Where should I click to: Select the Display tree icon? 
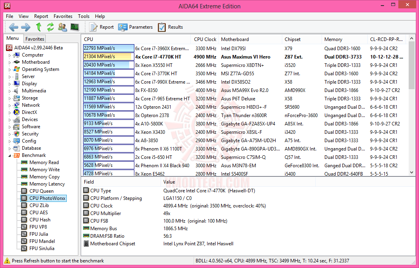pyautogui.click(x=17, y=84)
